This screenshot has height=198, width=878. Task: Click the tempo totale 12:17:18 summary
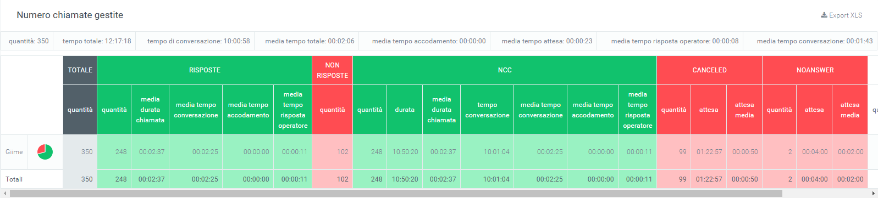pyautogui.click(x=97, y=41)
